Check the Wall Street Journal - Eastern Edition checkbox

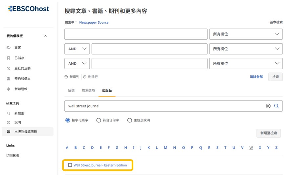pos(70,165)
